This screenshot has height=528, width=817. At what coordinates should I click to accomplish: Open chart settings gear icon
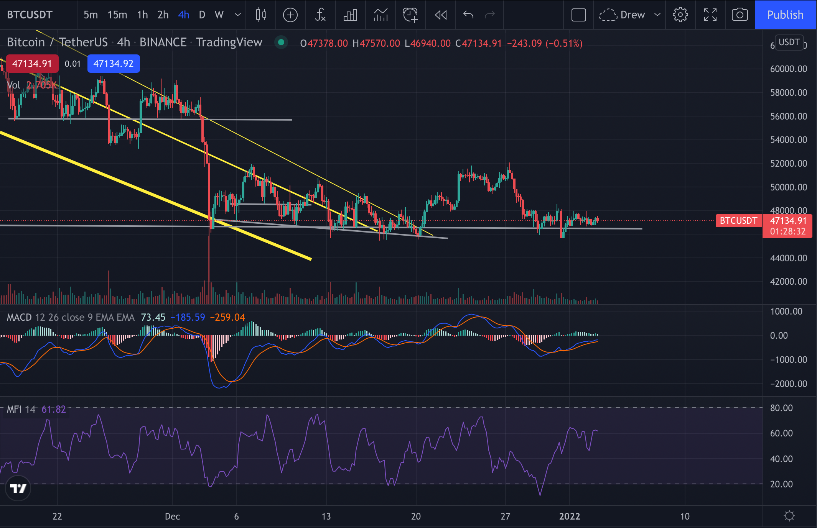tap(680, 15)
